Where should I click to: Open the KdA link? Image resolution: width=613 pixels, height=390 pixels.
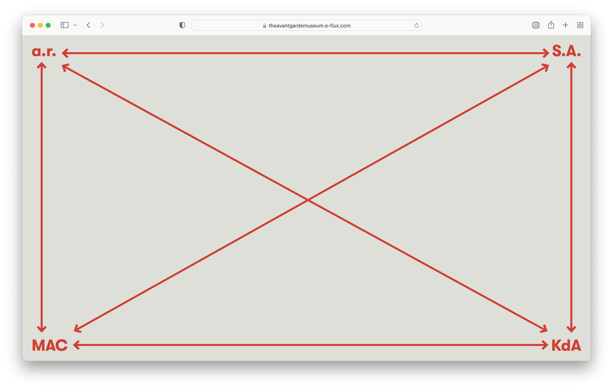click(566, 345)
